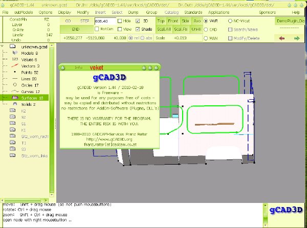Screen dimensions: 307x228
Task: Click the S1 submodel icon
Action: point(12,123)
